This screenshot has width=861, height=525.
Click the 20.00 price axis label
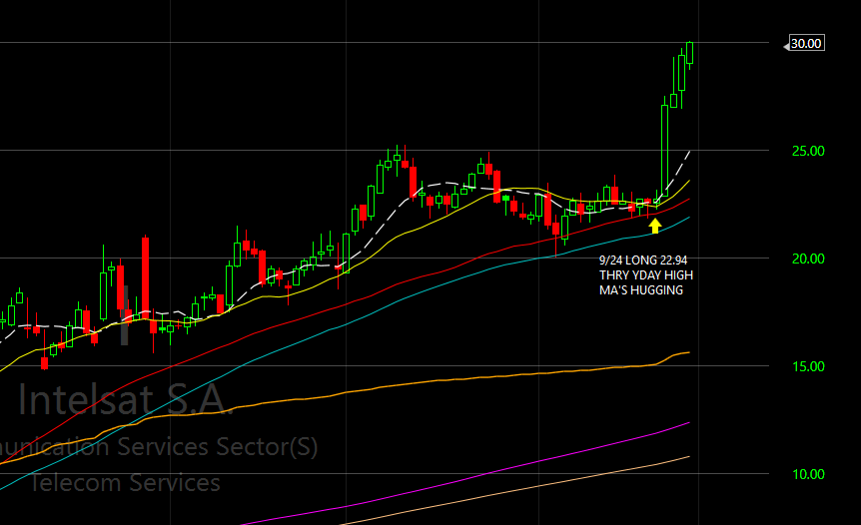pos(808,259)
